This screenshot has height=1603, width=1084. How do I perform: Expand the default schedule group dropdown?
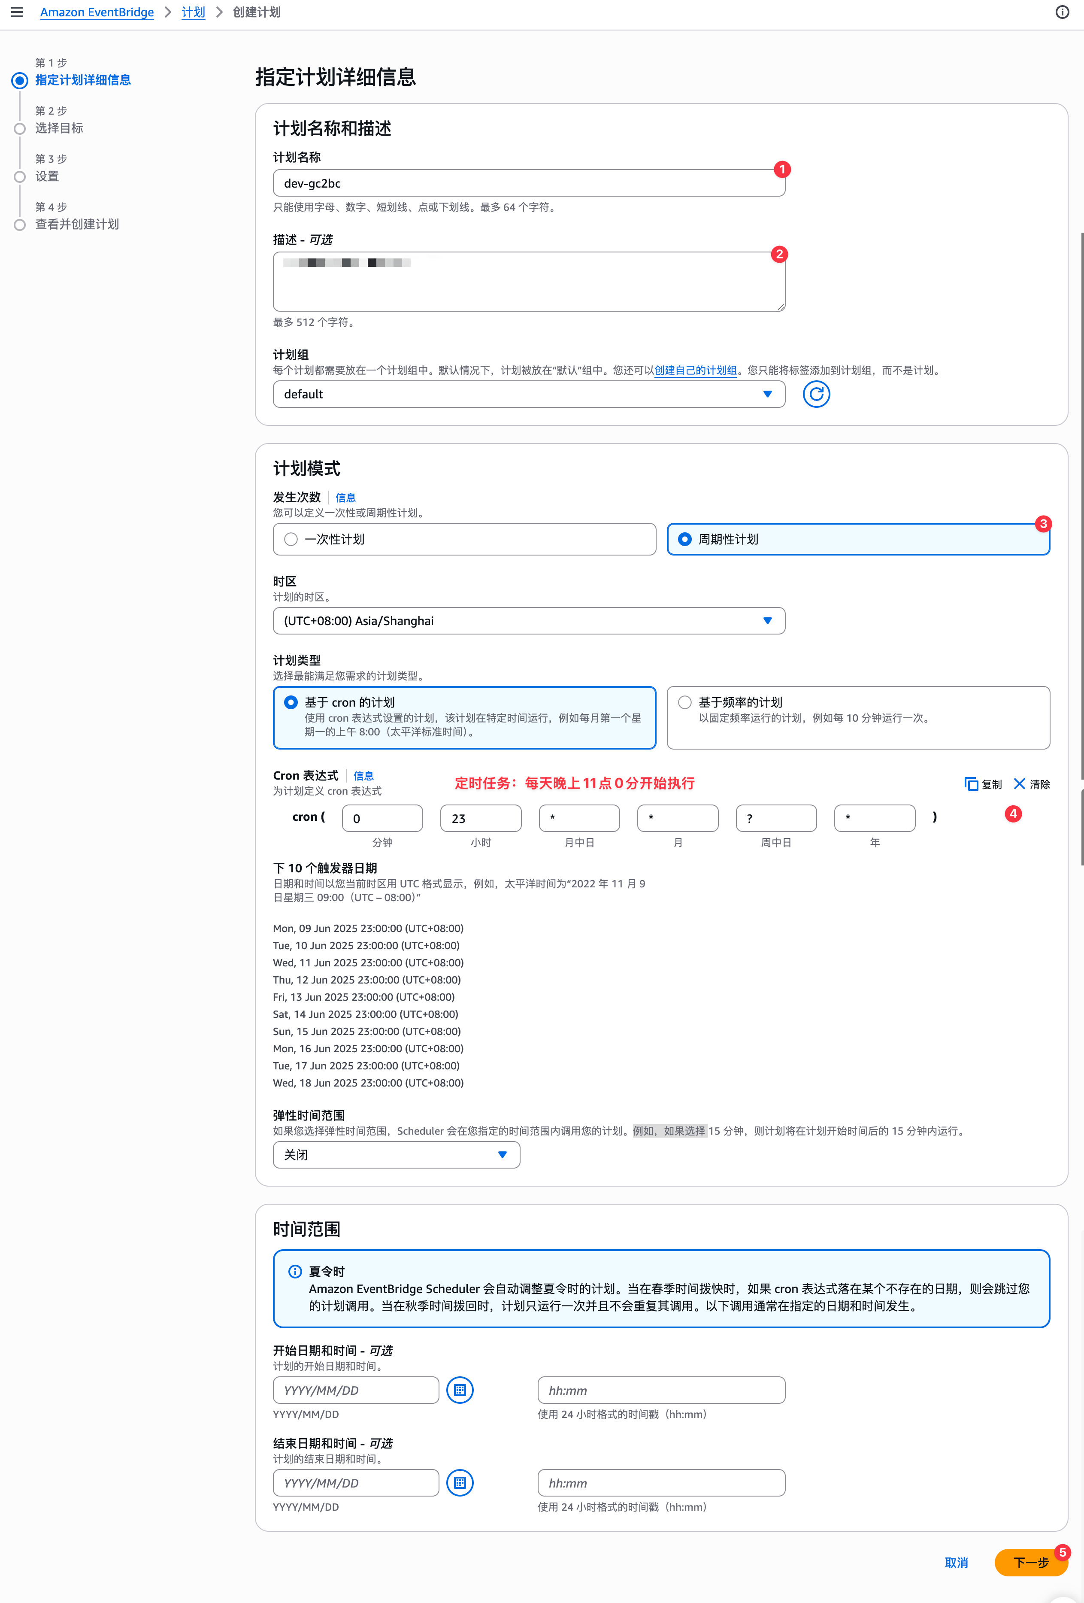(x=529, y=394)
